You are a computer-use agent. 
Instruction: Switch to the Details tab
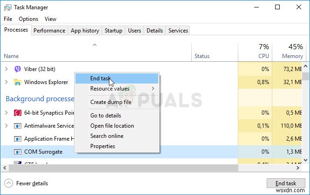point(155,31)
